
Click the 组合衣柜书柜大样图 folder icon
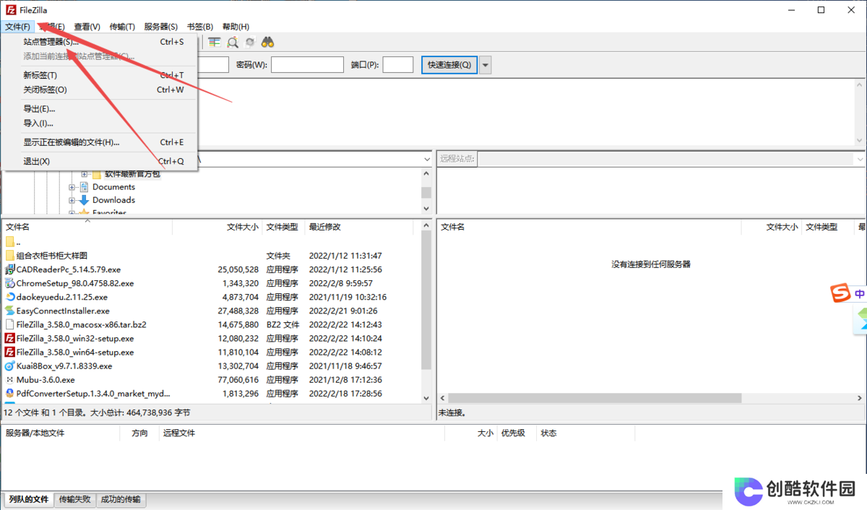pyautogui.click(x=10, y=256)
